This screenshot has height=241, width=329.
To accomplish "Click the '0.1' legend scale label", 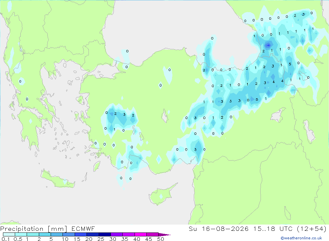I will pos(6,239).
